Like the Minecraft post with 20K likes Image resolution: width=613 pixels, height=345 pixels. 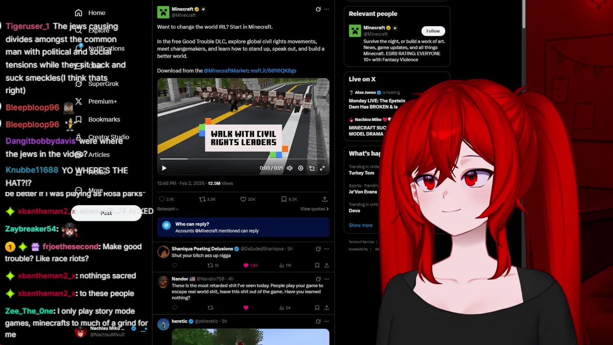point(248,199)
